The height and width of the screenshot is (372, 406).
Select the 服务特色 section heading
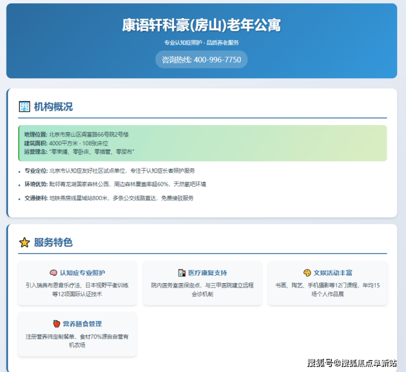53,243
